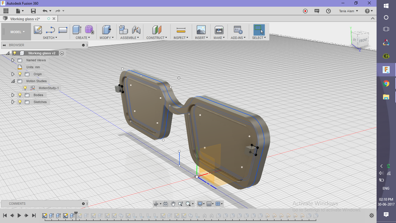Open the Grid and Snaps dropdown
Viewport: 396px width, 223px height.
point(210,204)
